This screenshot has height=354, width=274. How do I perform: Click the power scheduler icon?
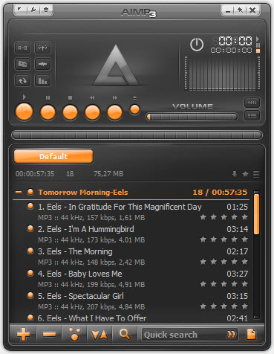tap(197, 45)
